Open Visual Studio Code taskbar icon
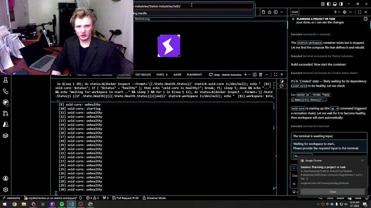The height and width of the screenshot is (208, 371). pos(71,204)
